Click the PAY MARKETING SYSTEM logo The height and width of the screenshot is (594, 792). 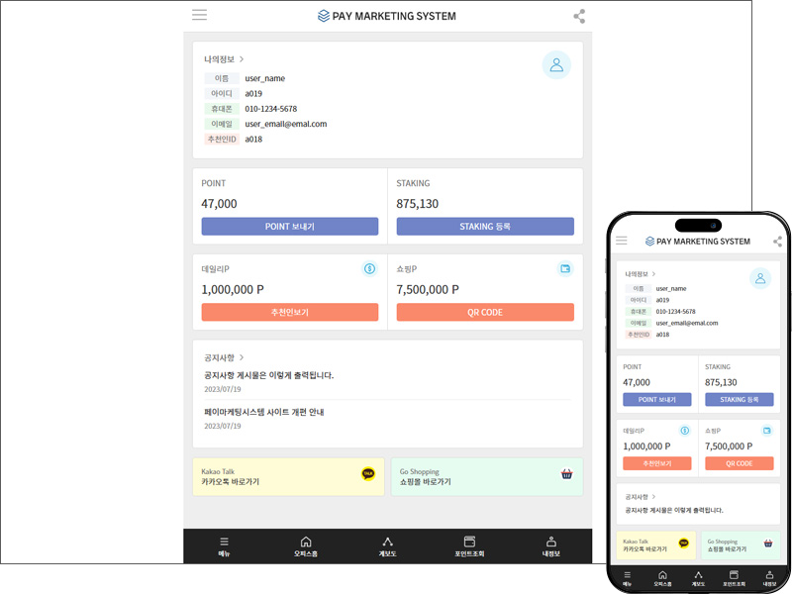(387, 16)
